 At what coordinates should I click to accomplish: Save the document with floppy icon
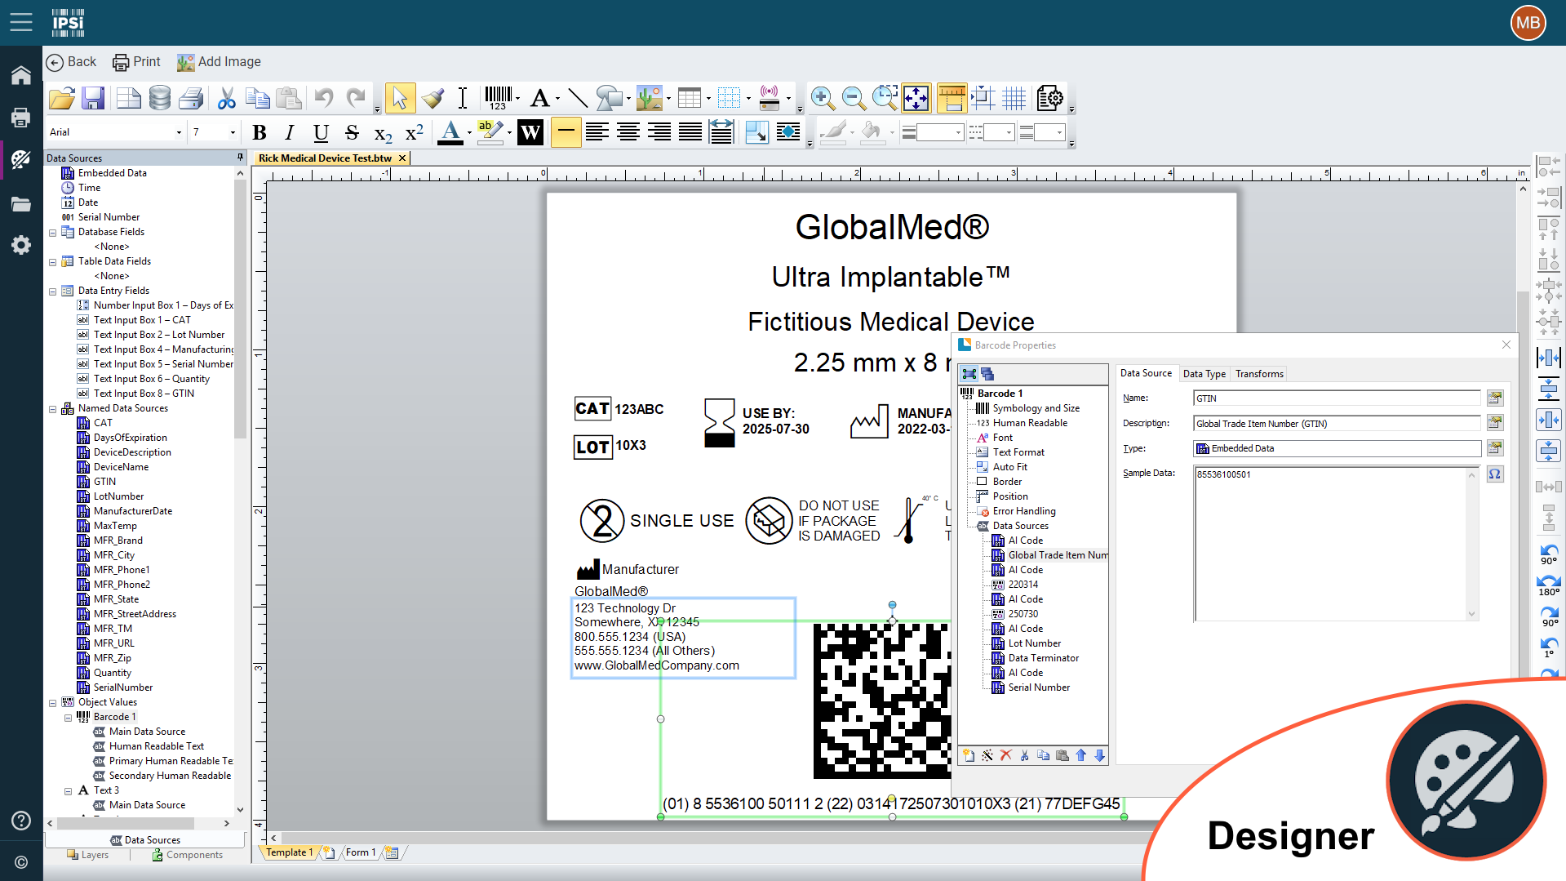tap(93, 99)
